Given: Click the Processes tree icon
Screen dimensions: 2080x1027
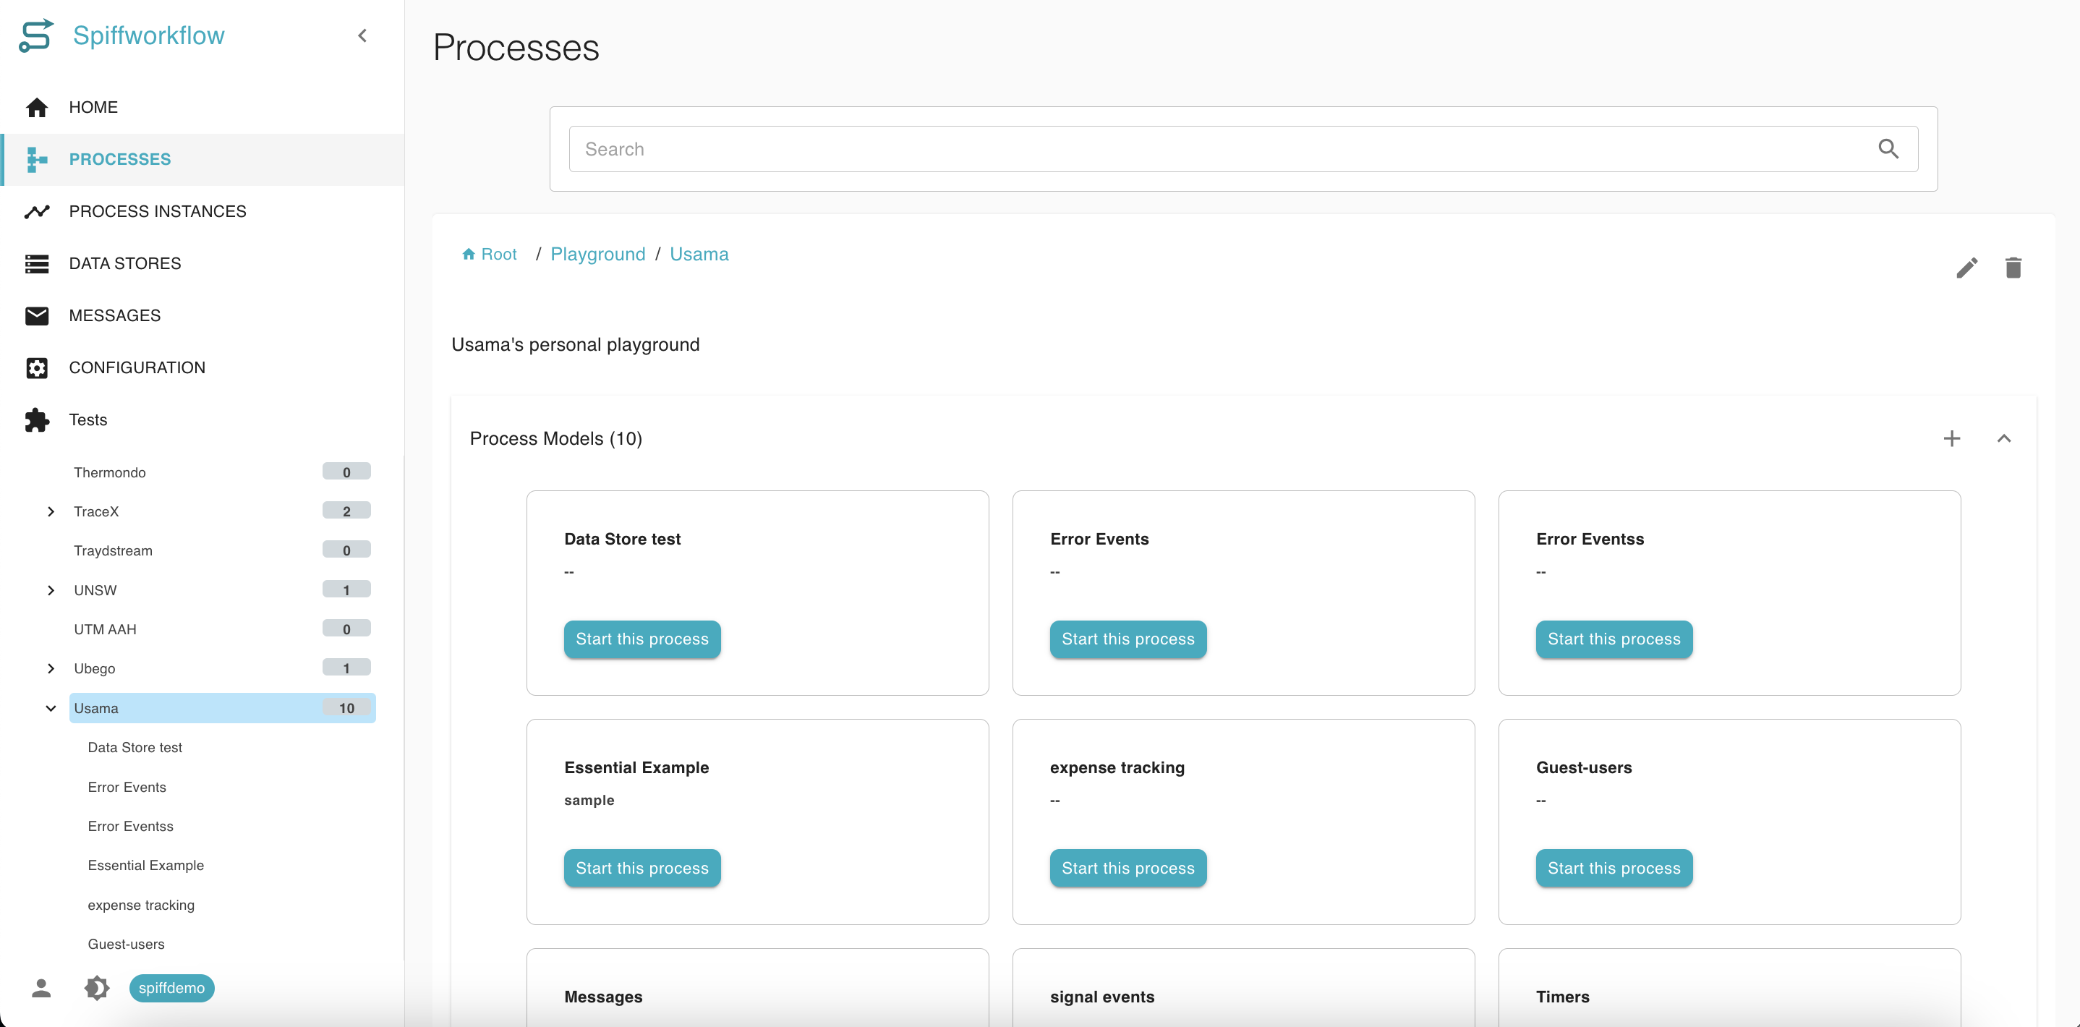Looking at the screenshot, I should click(36, 159).
